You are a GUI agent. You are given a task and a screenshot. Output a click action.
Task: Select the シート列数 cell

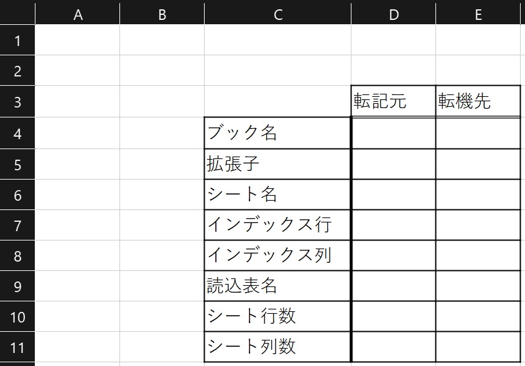[x=277, y=347]
